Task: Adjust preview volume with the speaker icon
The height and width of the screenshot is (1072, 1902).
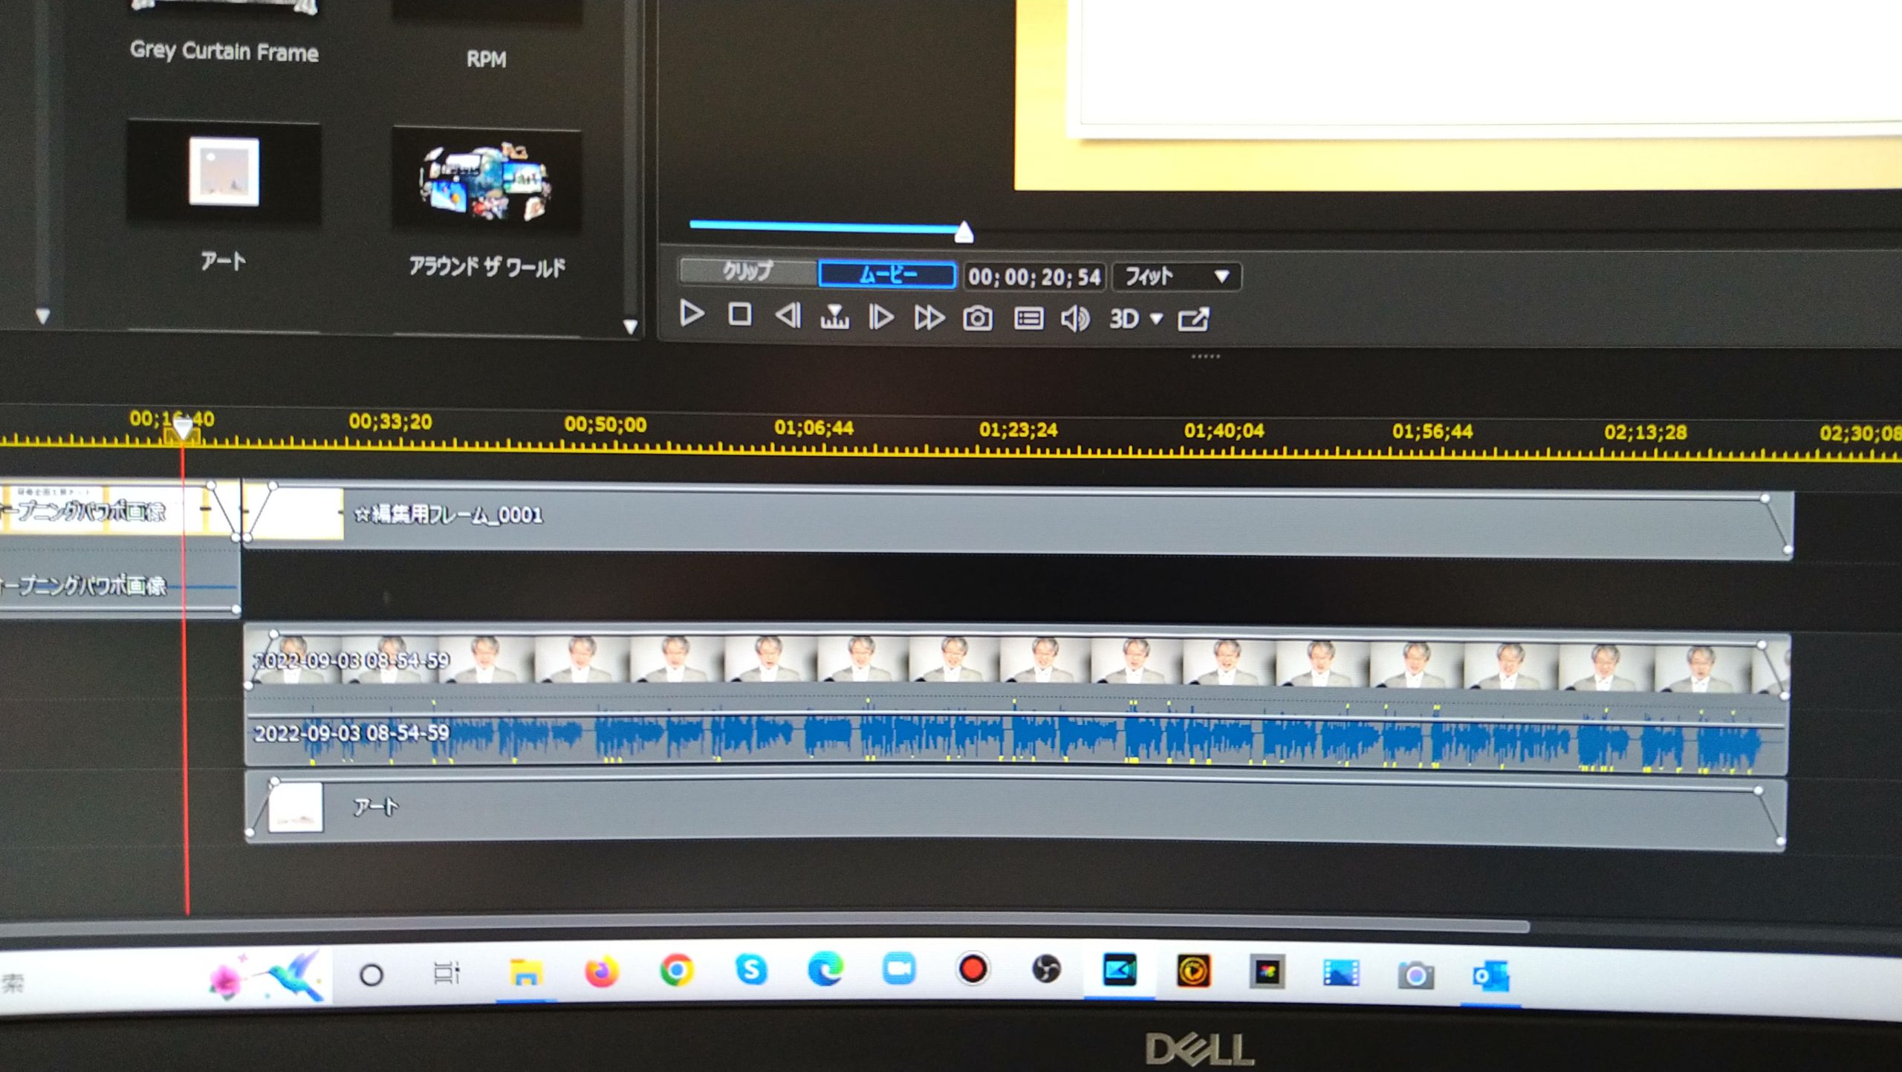Action: [x=1075, y=319]
